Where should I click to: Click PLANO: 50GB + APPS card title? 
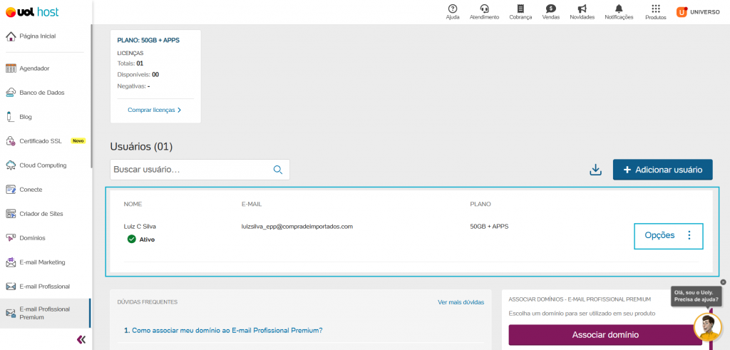[x=148, y=41]
